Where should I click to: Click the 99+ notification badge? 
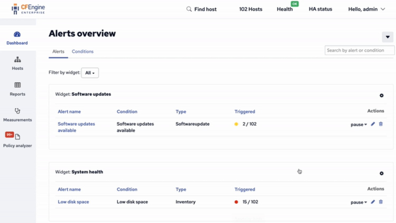[9, 135]
